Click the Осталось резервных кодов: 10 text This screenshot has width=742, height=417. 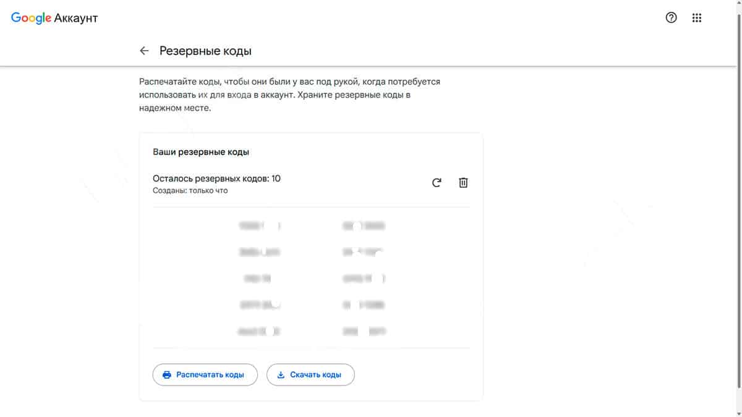tap(216, 179)
